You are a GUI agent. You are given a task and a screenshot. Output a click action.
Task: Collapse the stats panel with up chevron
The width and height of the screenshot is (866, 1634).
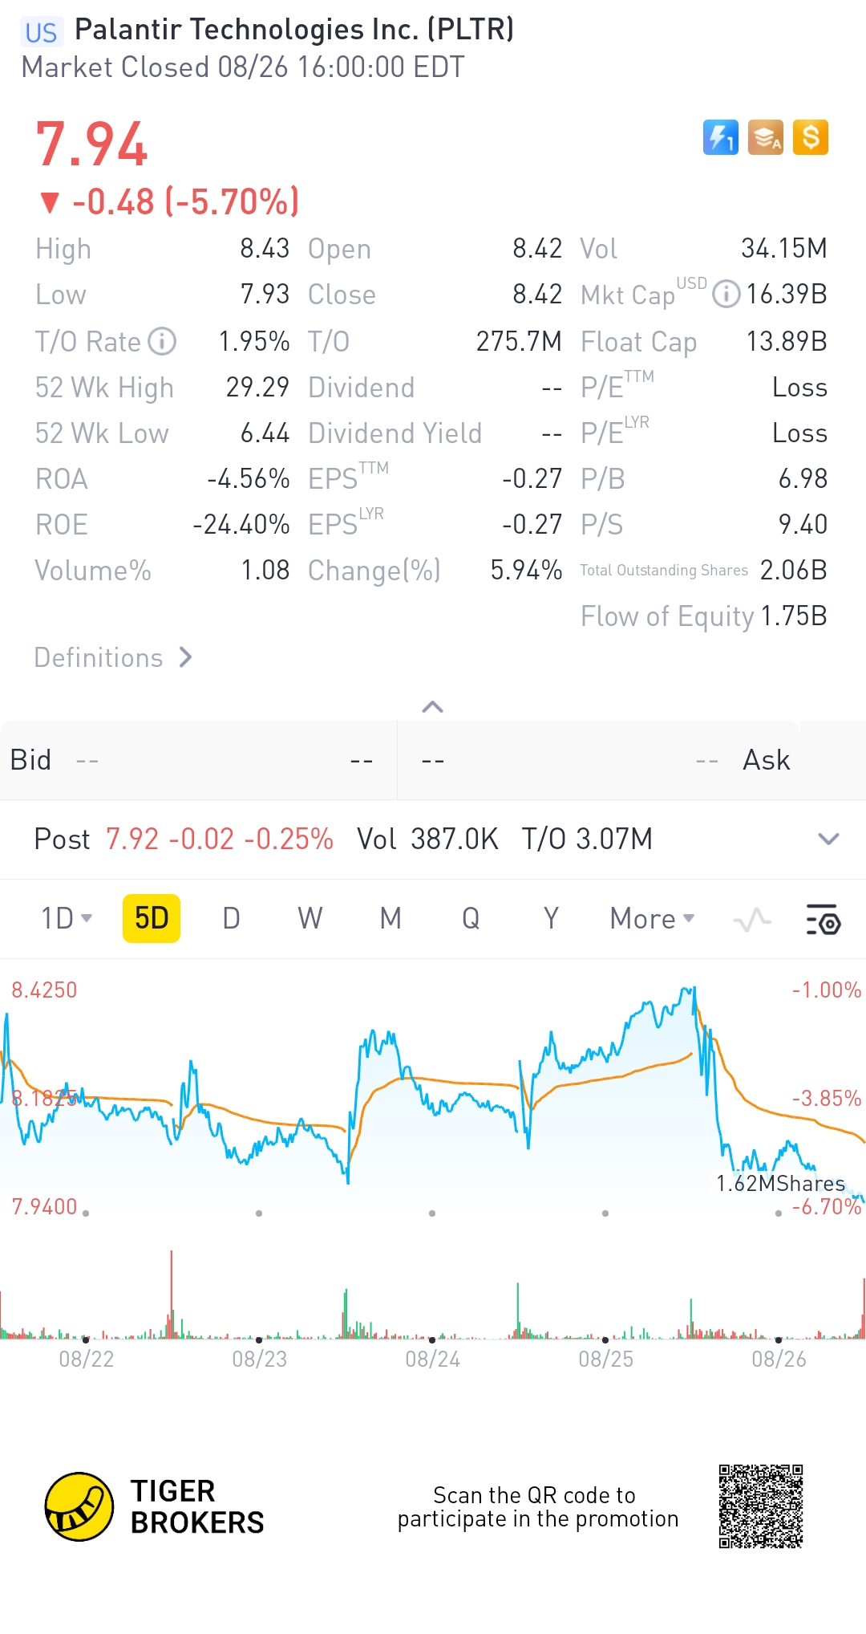click(433, 707)
